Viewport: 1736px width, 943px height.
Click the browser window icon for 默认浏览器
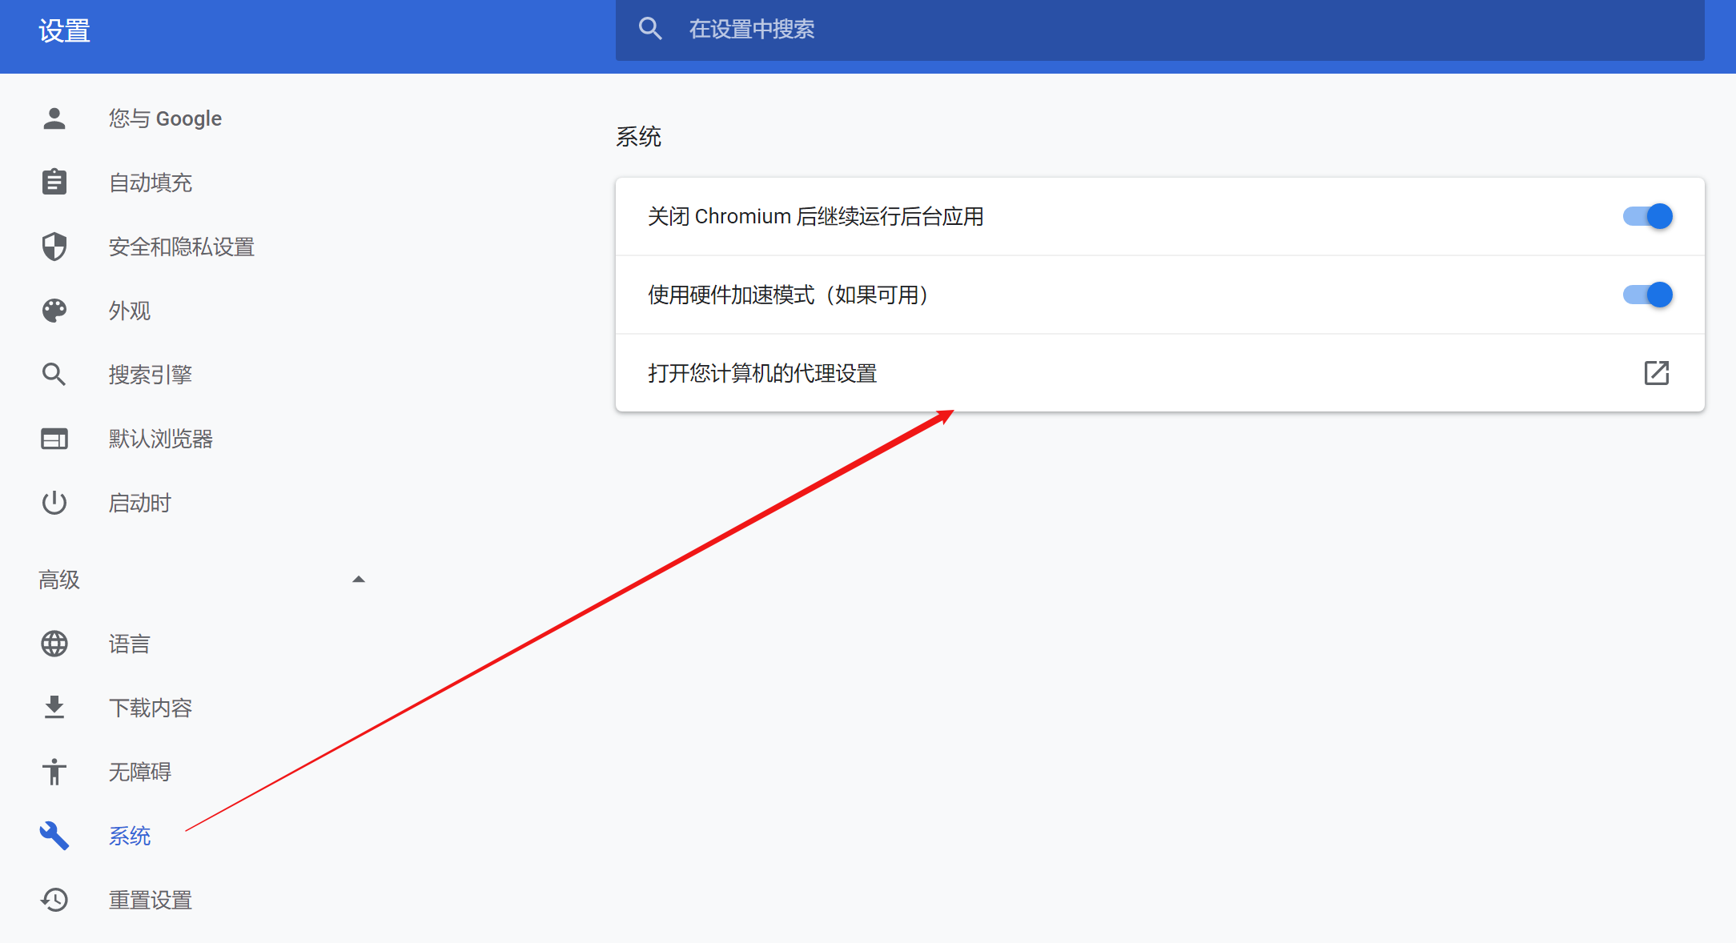tap(54, 439)
